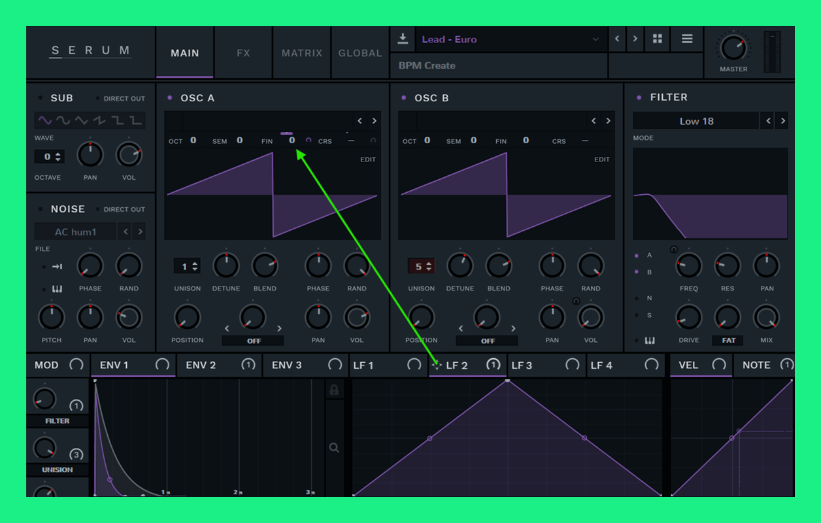The width and height of the screenshot is (821, 523).
Task: Select the sine wave shape in SUB
Action: point(44,120)
